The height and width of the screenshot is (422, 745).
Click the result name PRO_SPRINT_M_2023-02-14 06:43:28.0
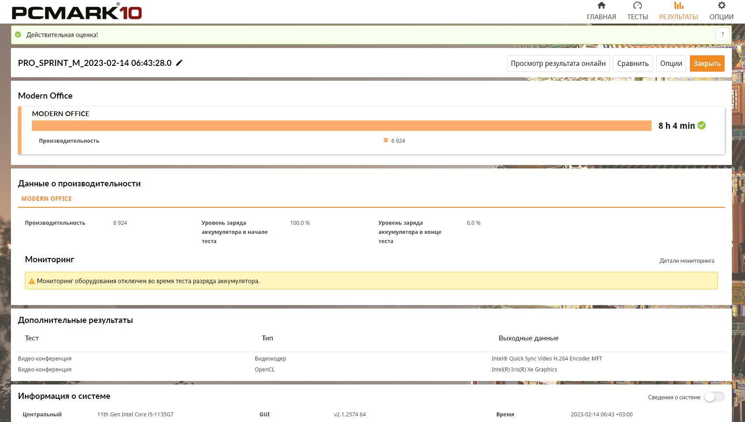95,63
